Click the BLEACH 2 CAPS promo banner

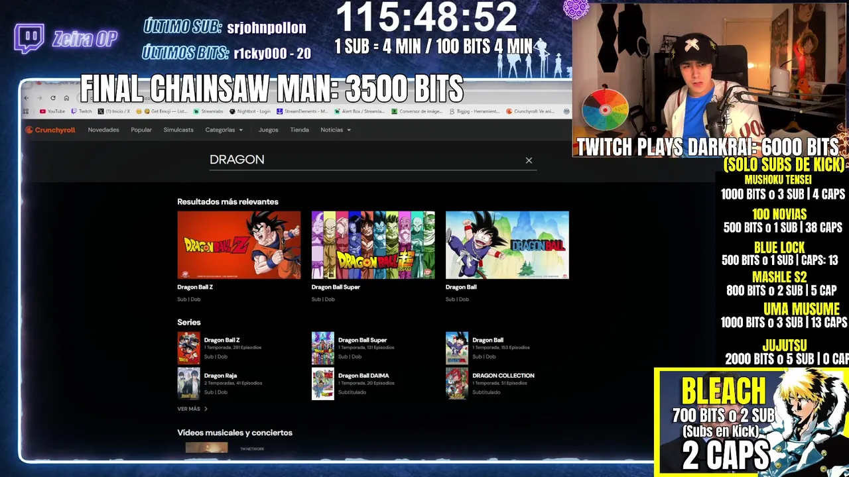click(751, 422)
